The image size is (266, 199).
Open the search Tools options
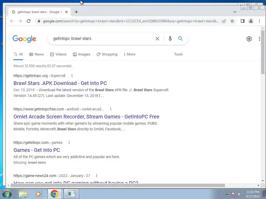178,54
